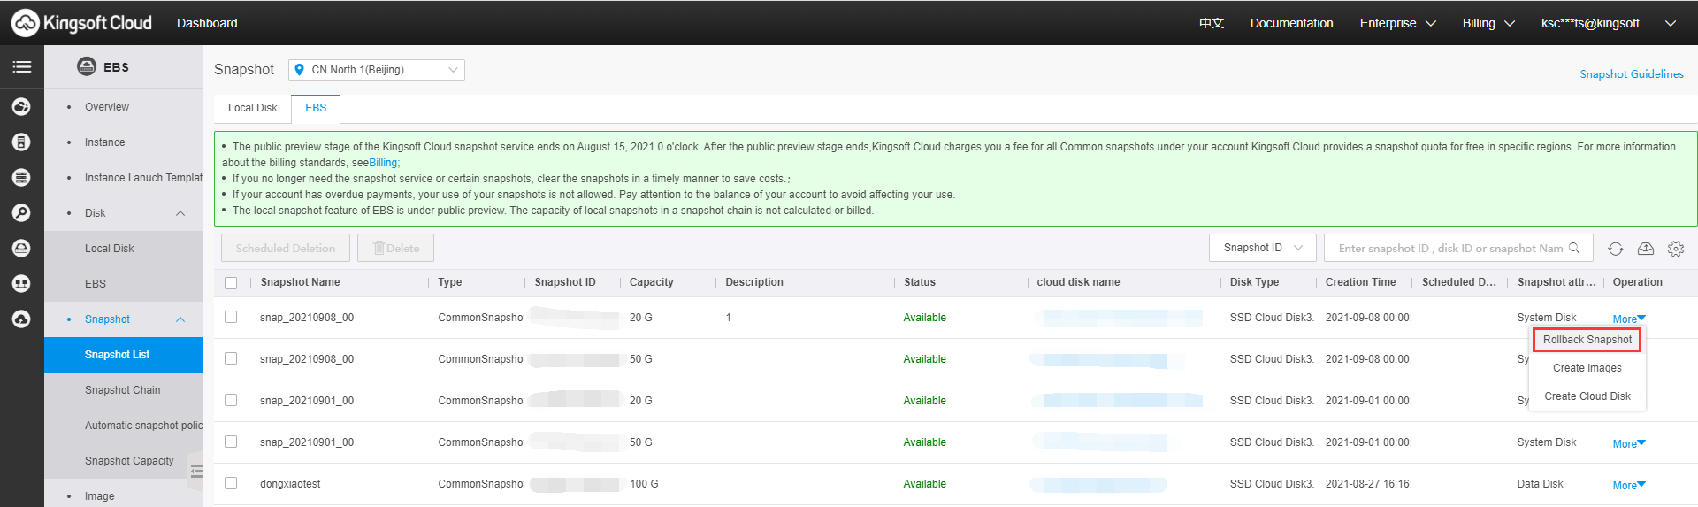
Task: Collapse the Disk section in the sidebar
Action: tap(180, 213)
